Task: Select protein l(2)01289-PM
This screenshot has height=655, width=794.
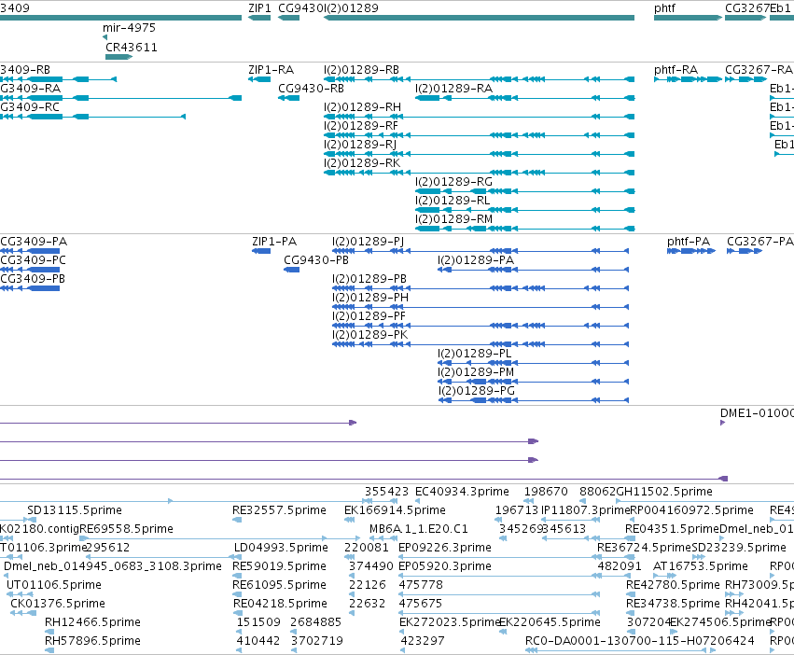Action: [x=476, y=373]
